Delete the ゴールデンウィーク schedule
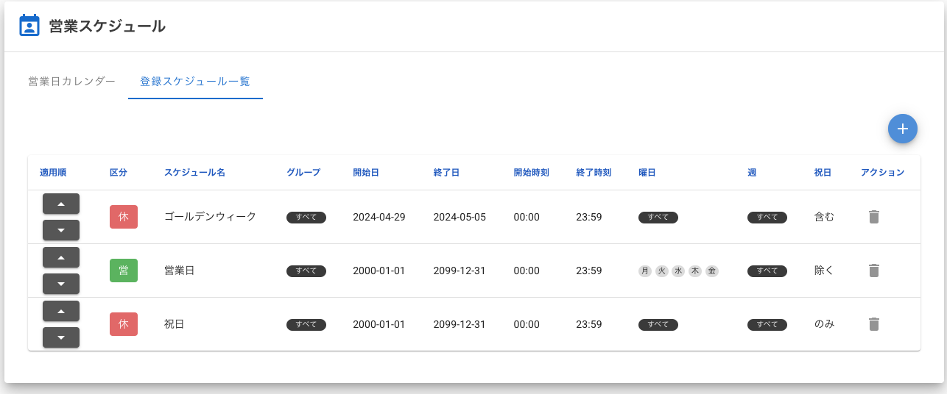Viewport: 947px width, 394px height. (x=873, y=217)
